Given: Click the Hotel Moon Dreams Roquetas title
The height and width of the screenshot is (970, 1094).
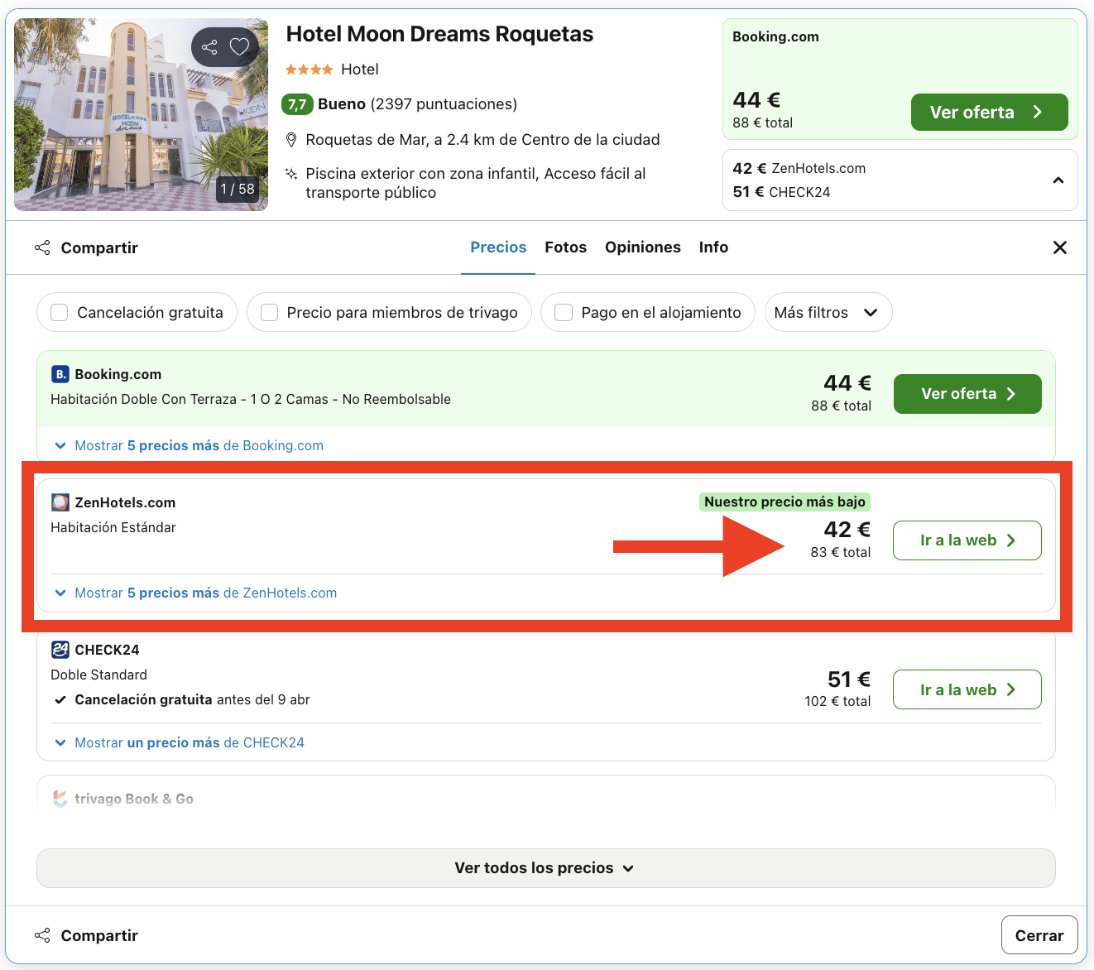Looking at the screenshot, I should pyautogui.click(x=439, y=34).
